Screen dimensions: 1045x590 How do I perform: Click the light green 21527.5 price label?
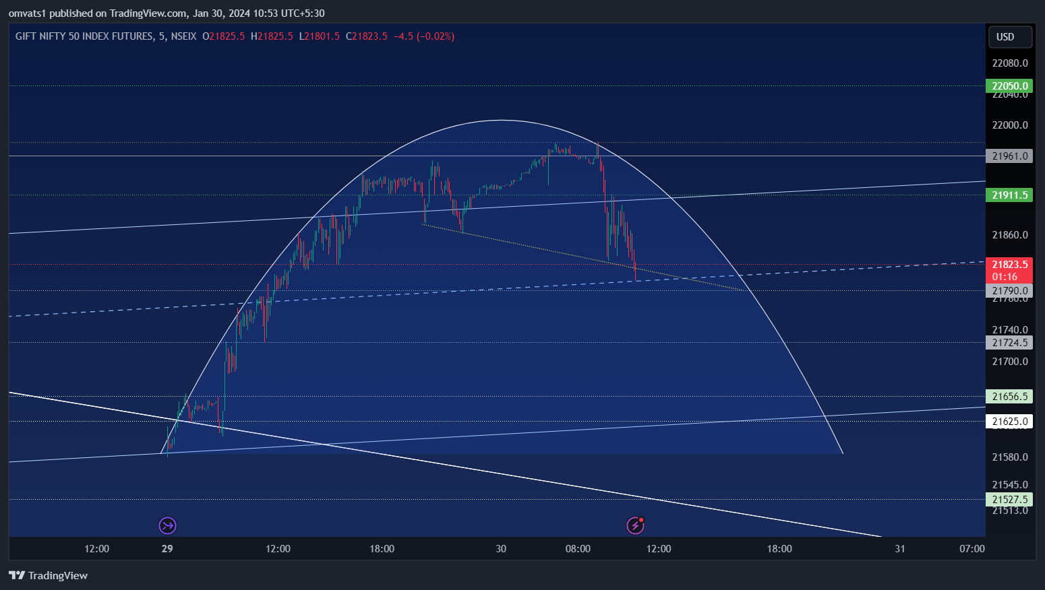(1009, 500)
